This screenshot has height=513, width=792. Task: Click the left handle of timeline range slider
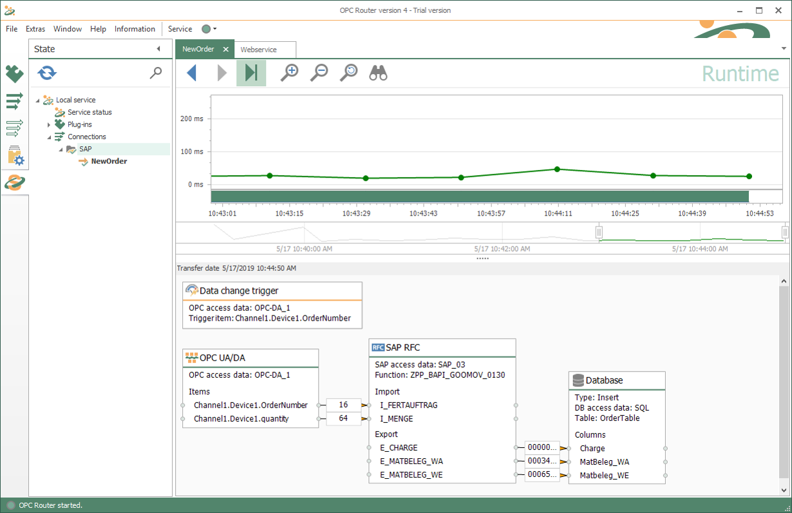(599, 232)
